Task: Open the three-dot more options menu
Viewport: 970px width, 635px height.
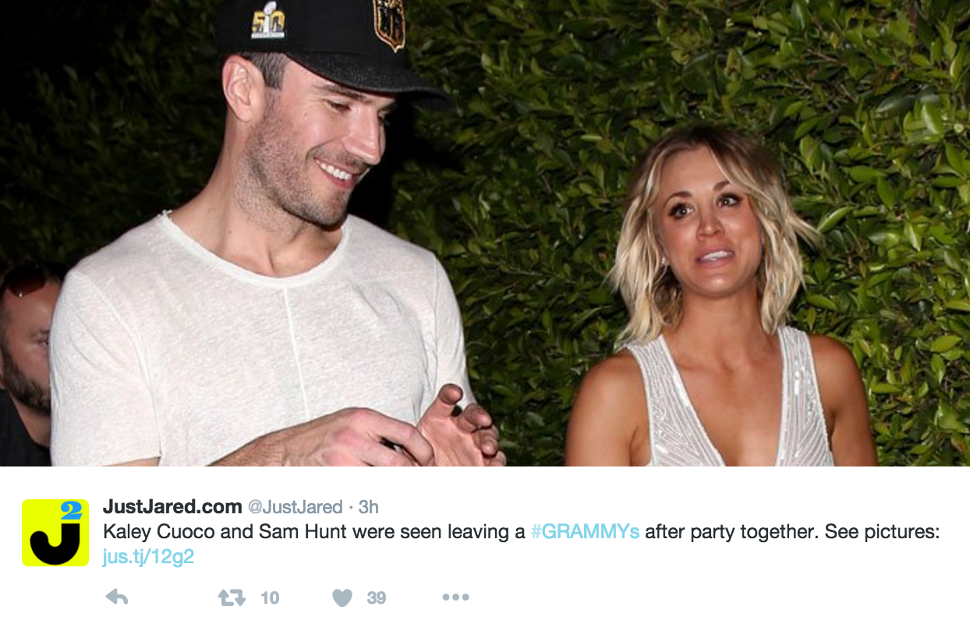Action: pyautogui.click(x=455, y=598)
